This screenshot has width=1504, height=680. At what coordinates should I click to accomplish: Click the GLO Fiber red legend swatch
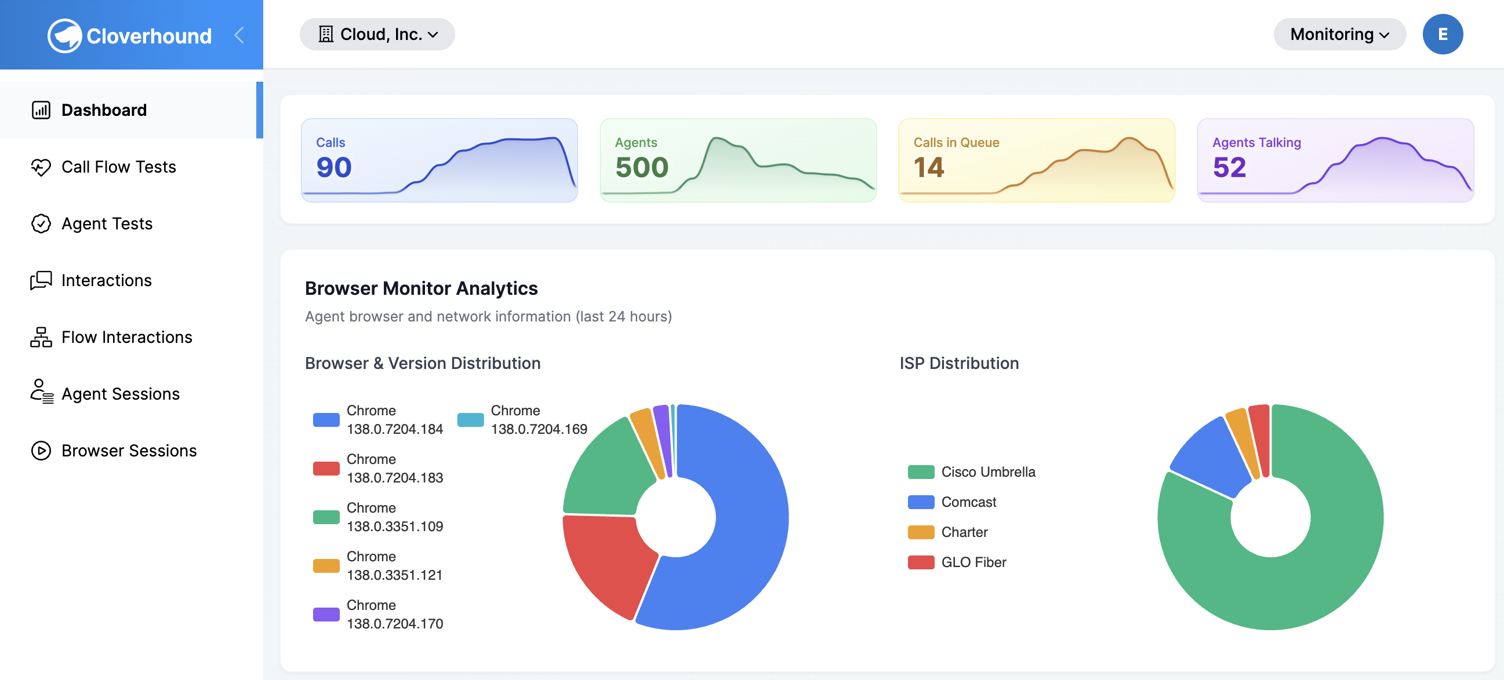[x=922, y=562]
